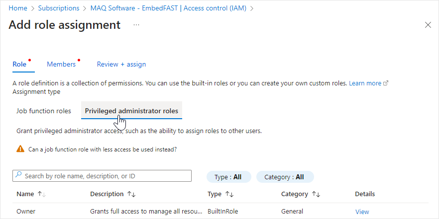View details of Owner role
This screenshot has width=439, height=219.
pyautogui.click(x=362, y=212)
